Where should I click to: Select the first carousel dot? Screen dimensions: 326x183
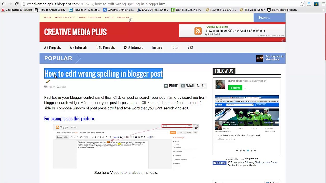pos(237,151)
